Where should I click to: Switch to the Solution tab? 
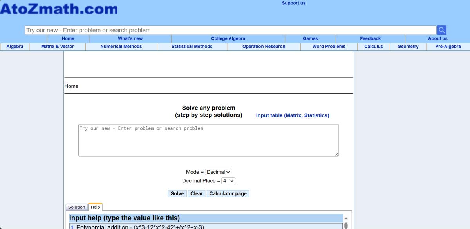coord(76,207)
